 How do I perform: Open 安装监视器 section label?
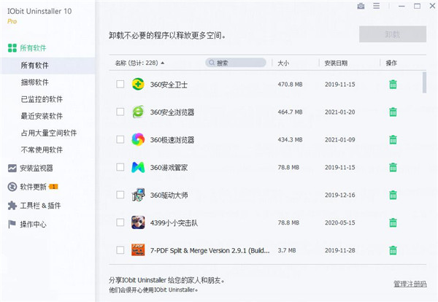tap(36, 169)
